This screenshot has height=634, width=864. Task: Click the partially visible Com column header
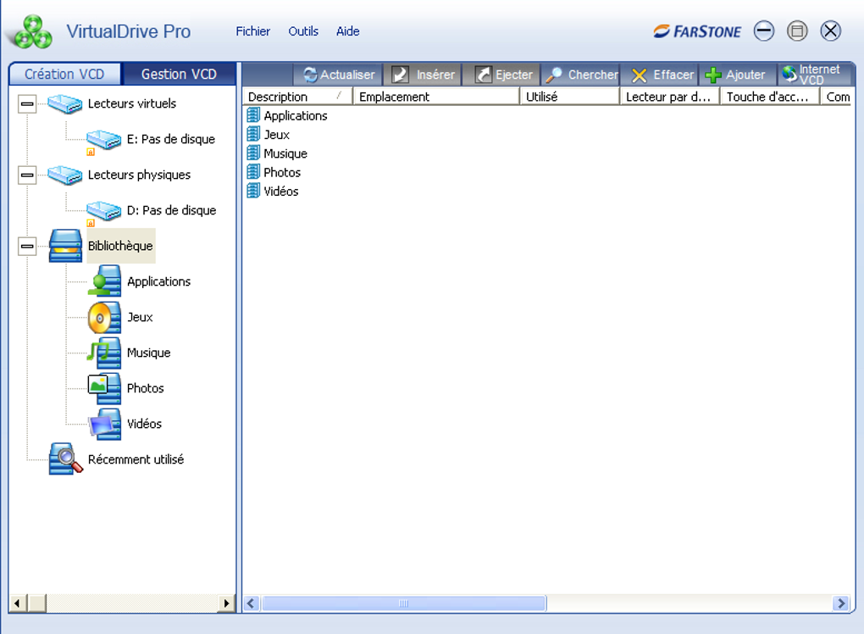[x=837, y=97]
